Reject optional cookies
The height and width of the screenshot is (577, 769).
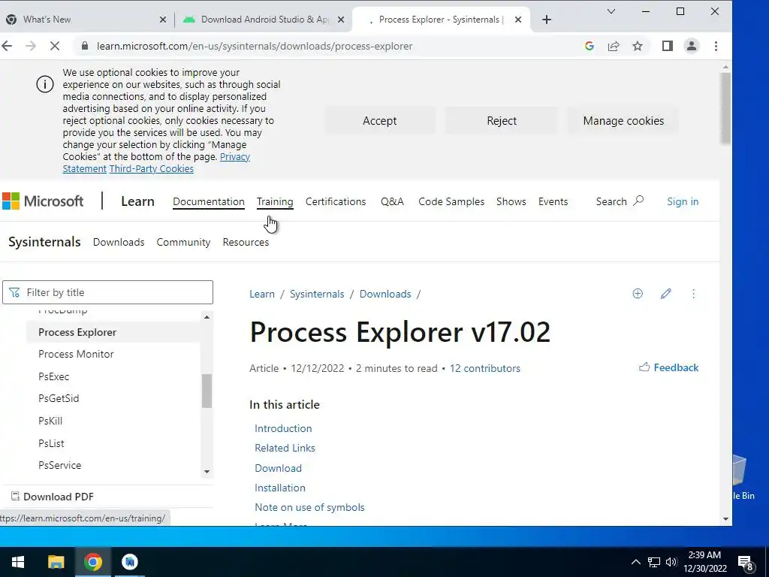click(x=502, y=121)
